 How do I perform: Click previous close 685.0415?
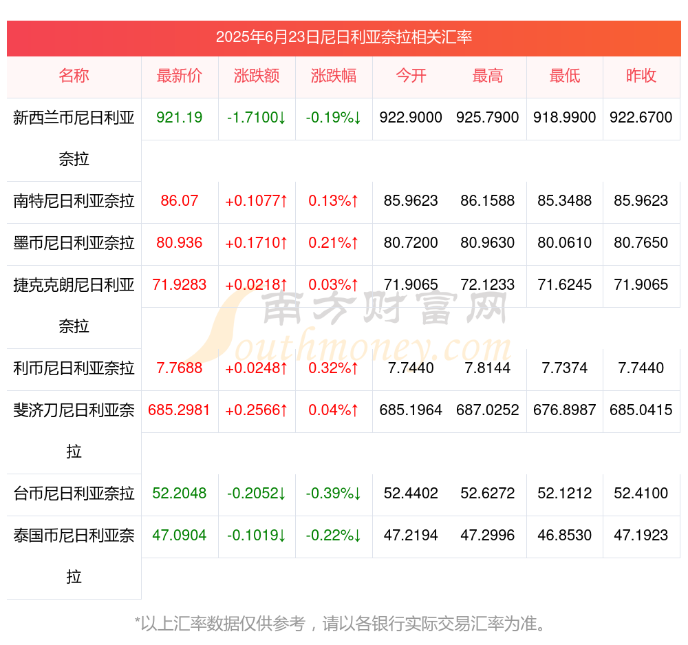pos(641,410)
